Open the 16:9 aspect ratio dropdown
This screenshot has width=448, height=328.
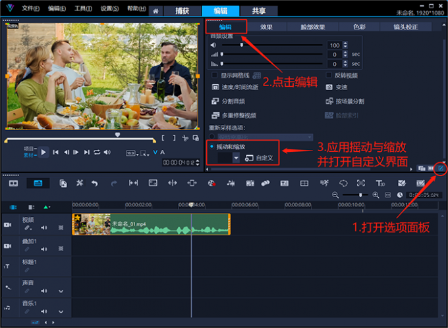coord(132,153)
